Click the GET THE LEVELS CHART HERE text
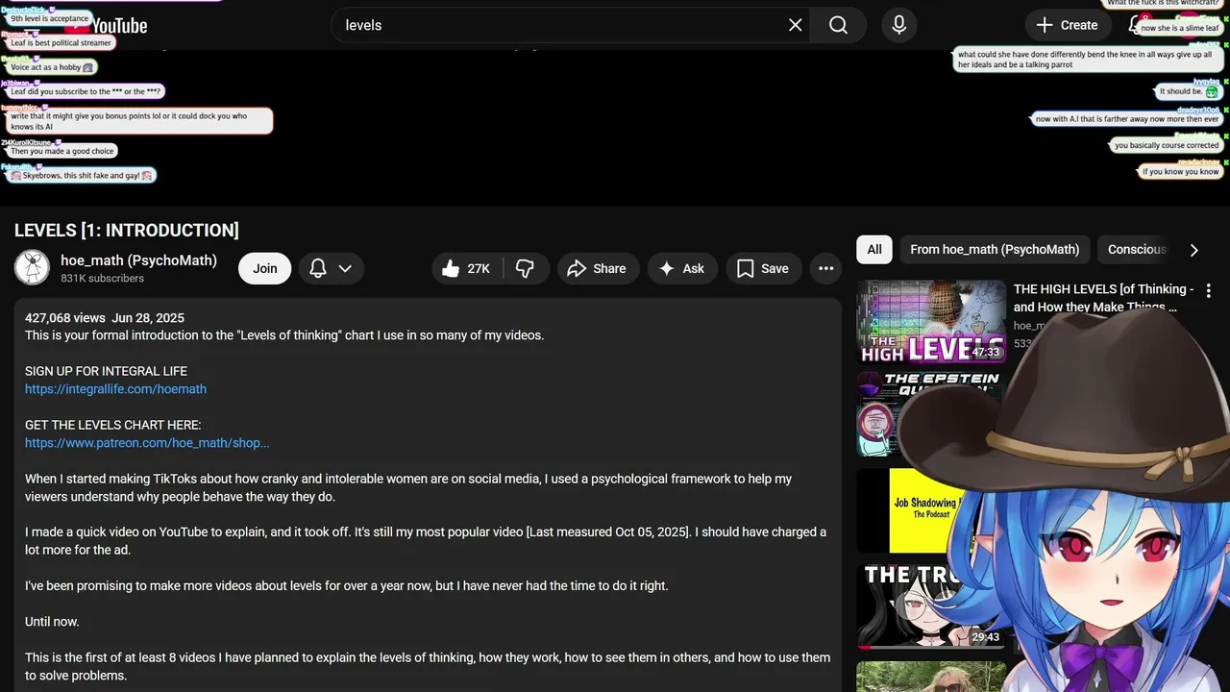1230x692 pixels. click(x=112, y=425)
